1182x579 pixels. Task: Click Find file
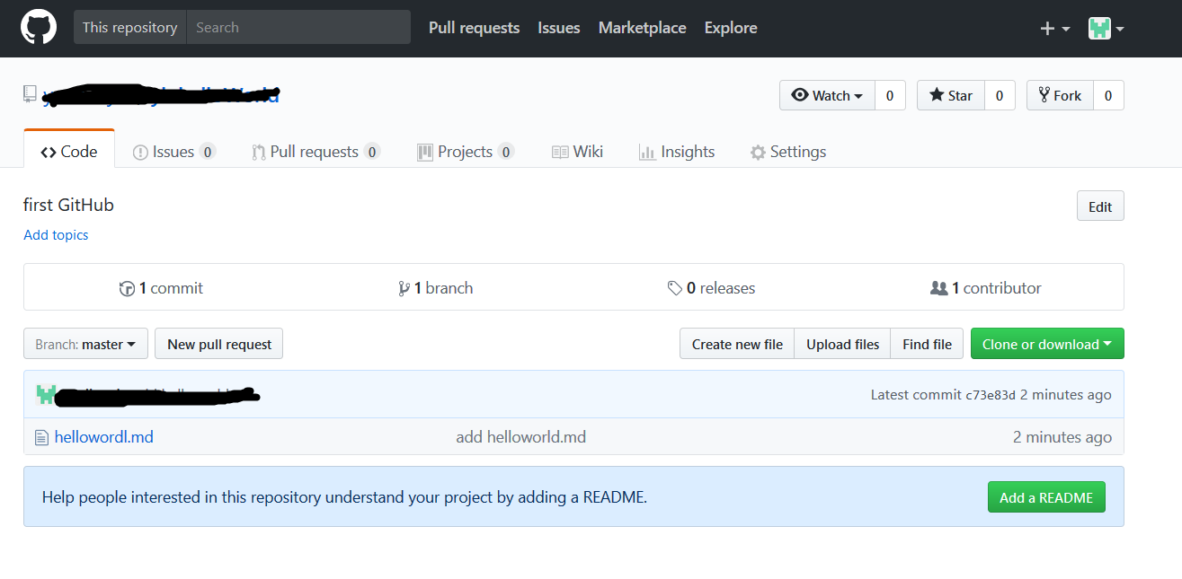(927, 344)
